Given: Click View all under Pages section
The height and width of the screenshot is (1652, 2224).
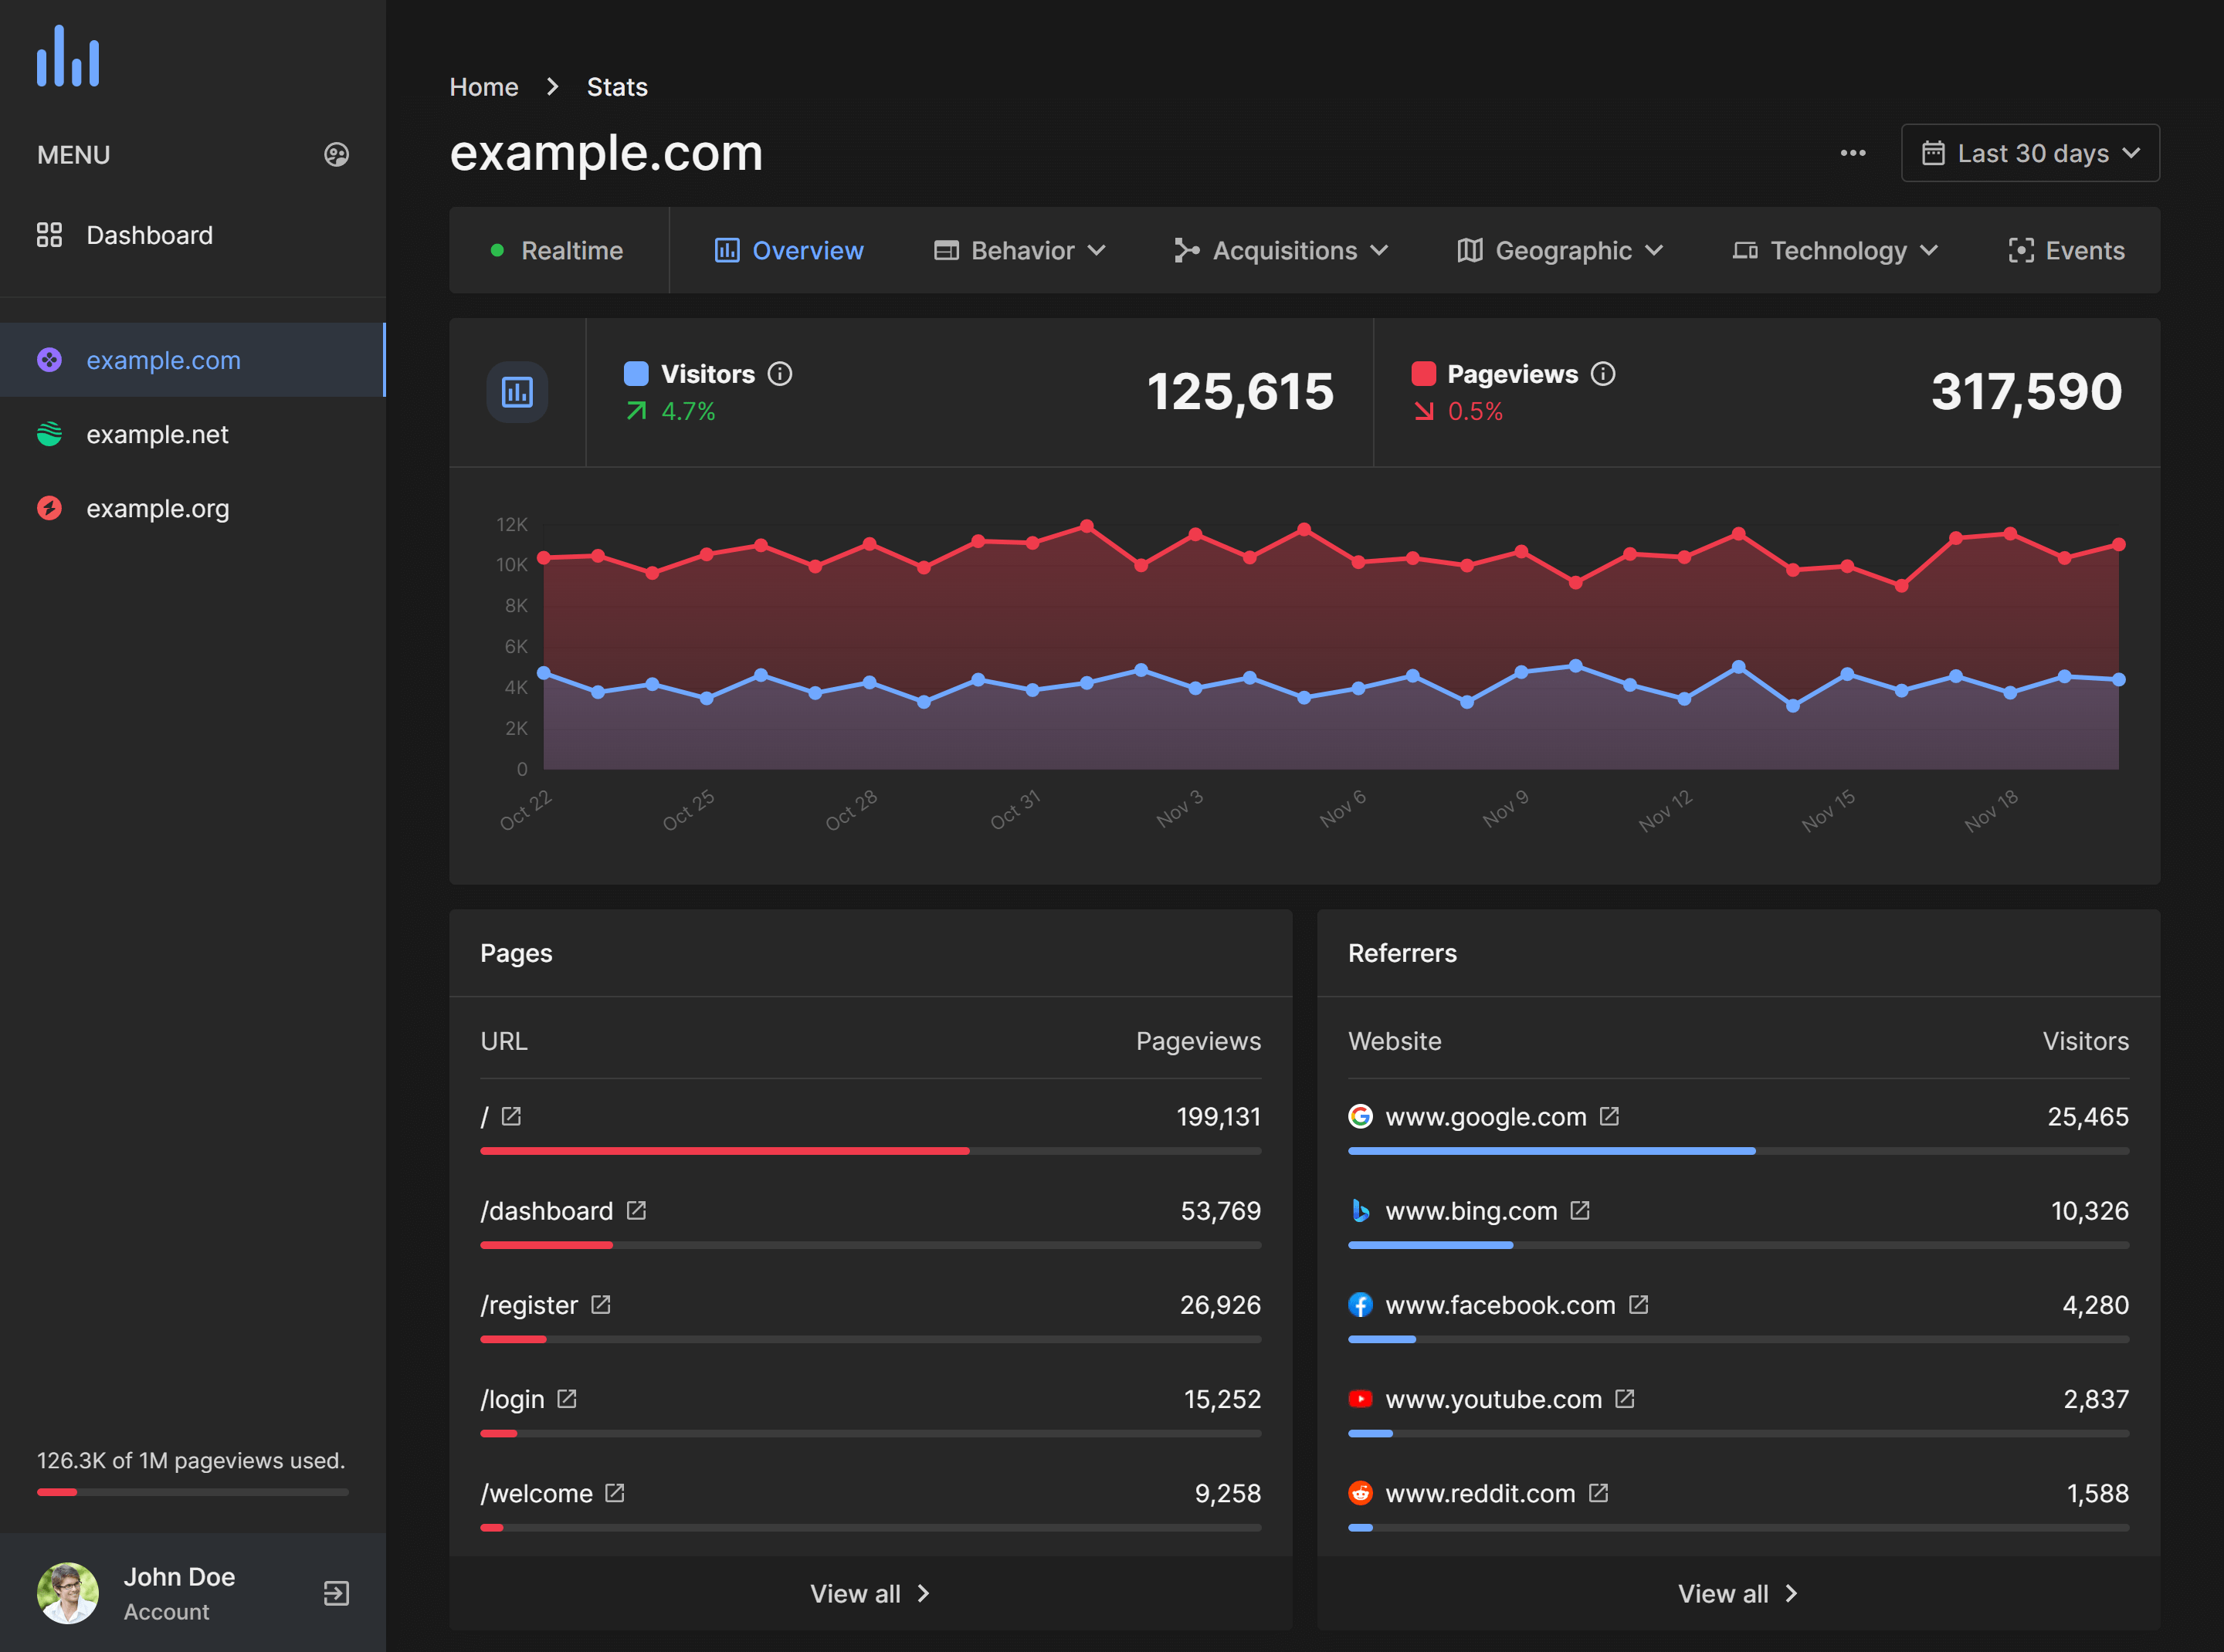Looking at the screenshot, I should tap(868, 1593).
